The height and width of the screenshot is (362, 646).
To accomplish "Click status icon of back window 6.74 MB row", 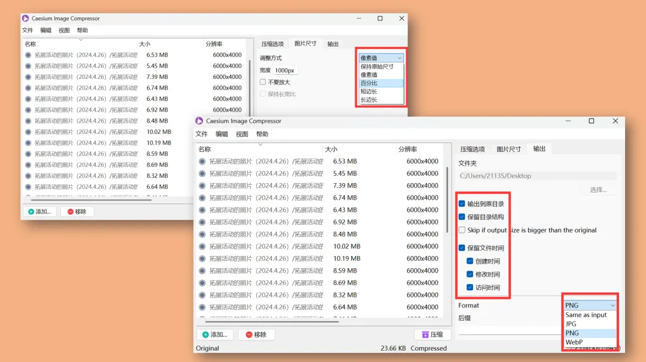I will pyautogui.click(x=28, y=88).
